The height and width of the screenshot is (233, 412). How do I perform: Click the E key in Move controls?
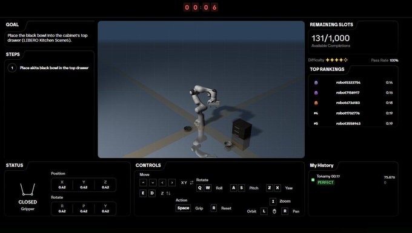tap(143, 193)
